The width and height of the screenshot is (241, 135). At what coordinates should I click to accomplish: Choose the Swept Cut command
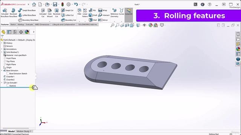67,10
